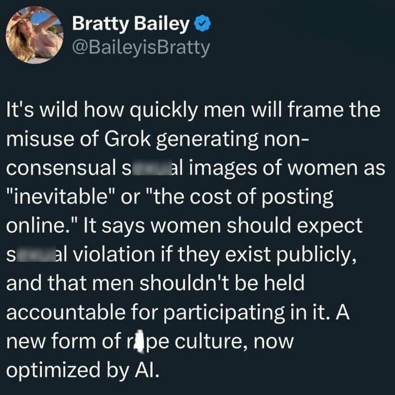Open Bratty Bailey's circular profile photo

point(34,35)
